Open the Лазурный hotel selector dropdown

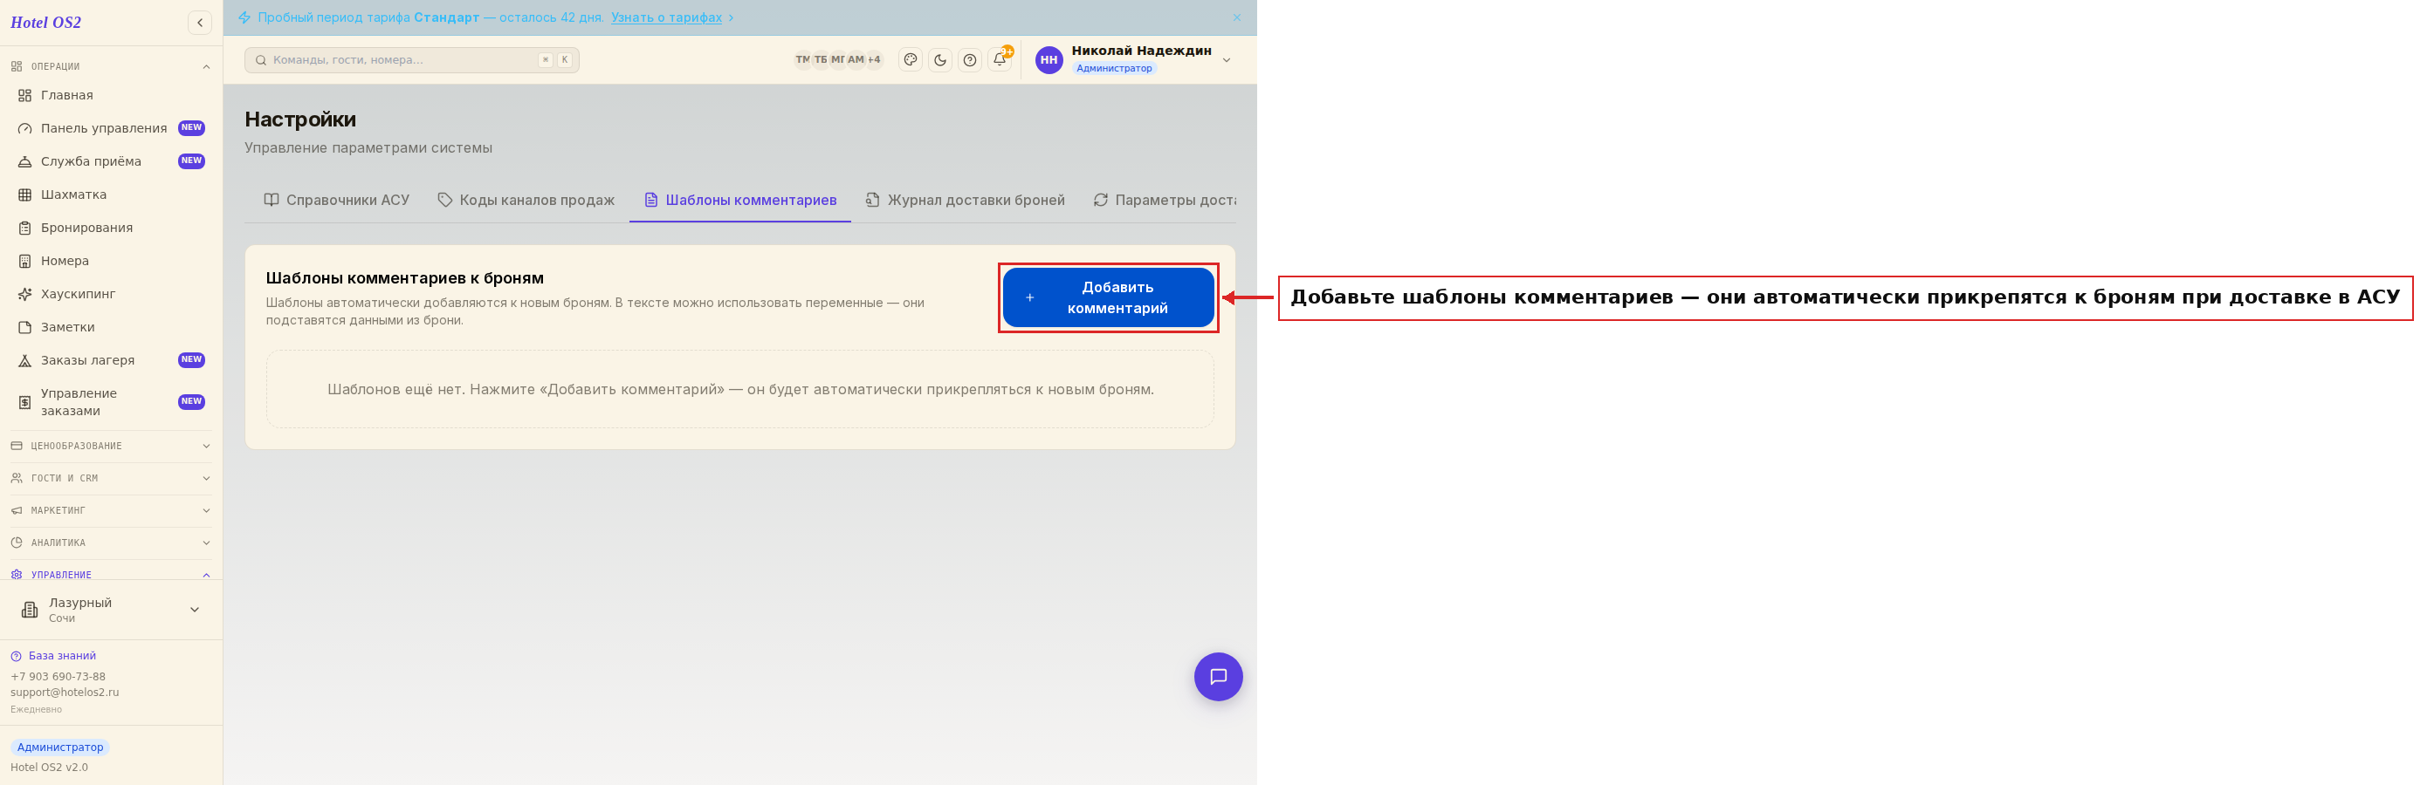112,610
